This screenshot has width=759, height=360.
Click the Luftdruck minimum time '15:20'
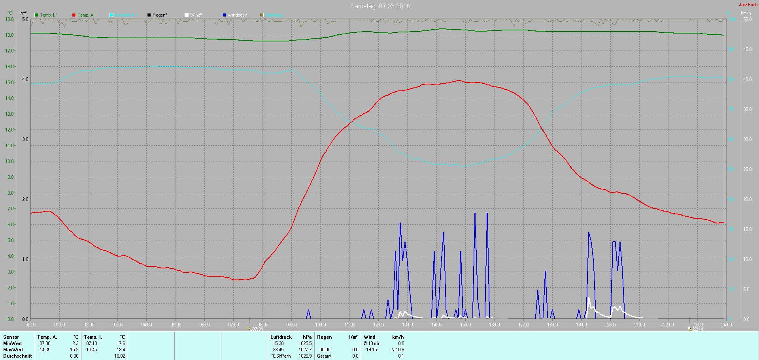[278, 343]
